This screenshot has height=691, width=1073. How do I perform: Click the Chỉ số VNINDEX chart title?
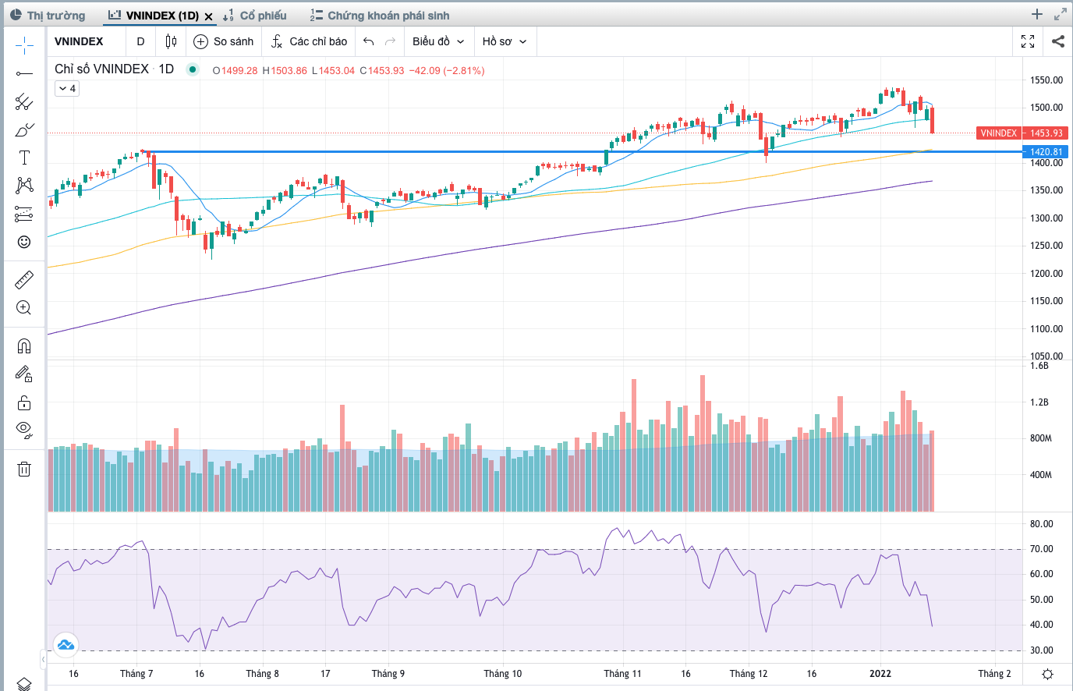tap(101, 69)
